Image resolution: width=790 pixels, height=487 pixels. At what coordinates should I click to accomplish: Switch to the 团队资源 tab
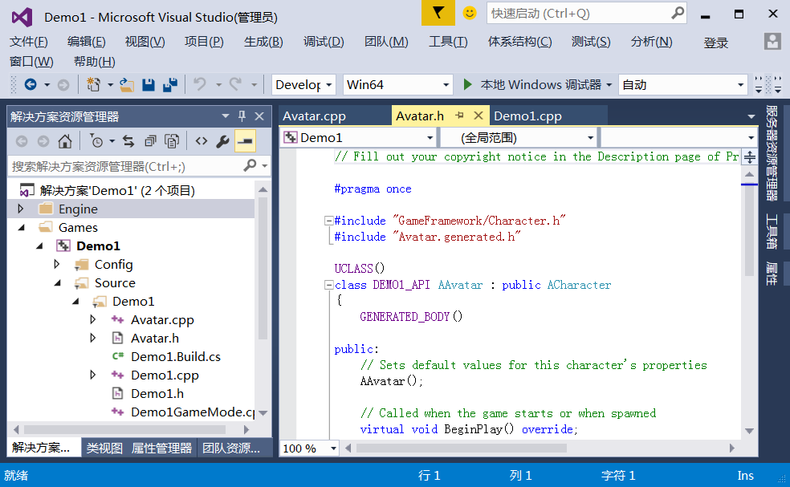(231, 448)
